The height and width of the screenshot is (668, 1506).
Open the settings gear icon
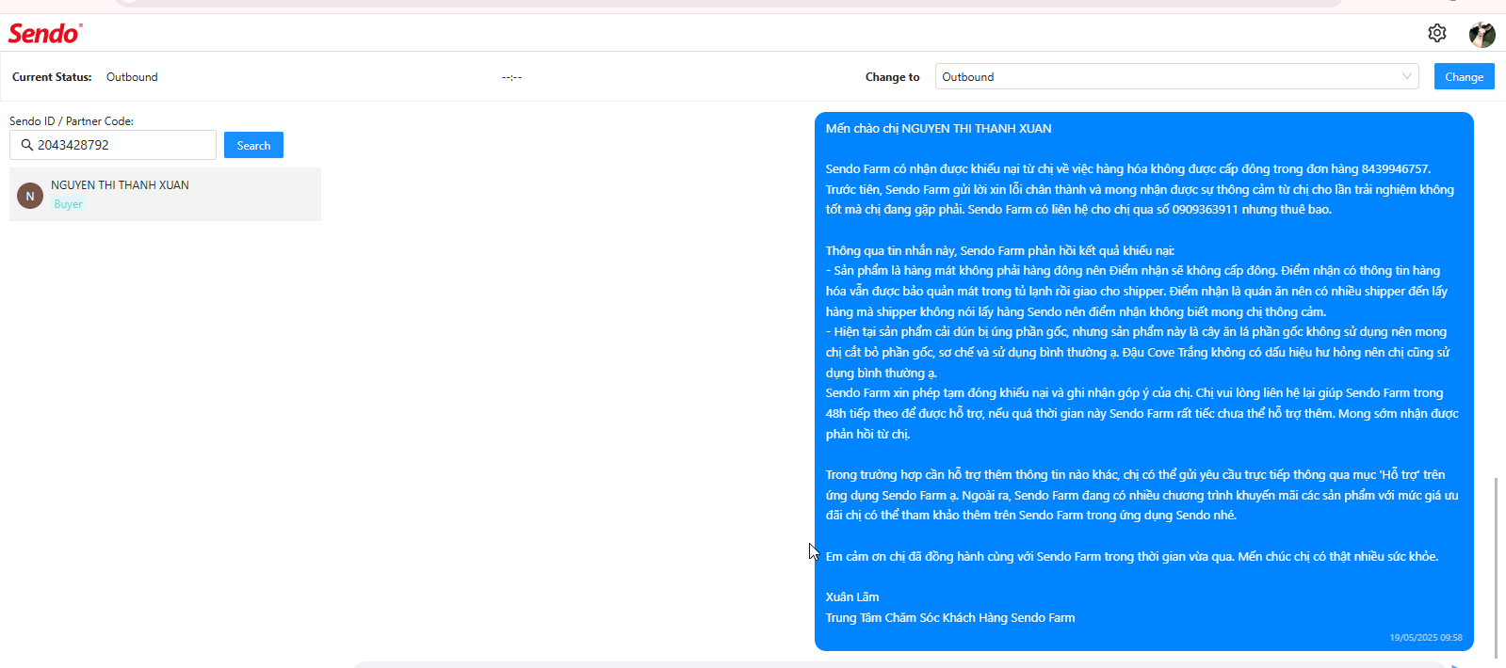click(1436, 33)
